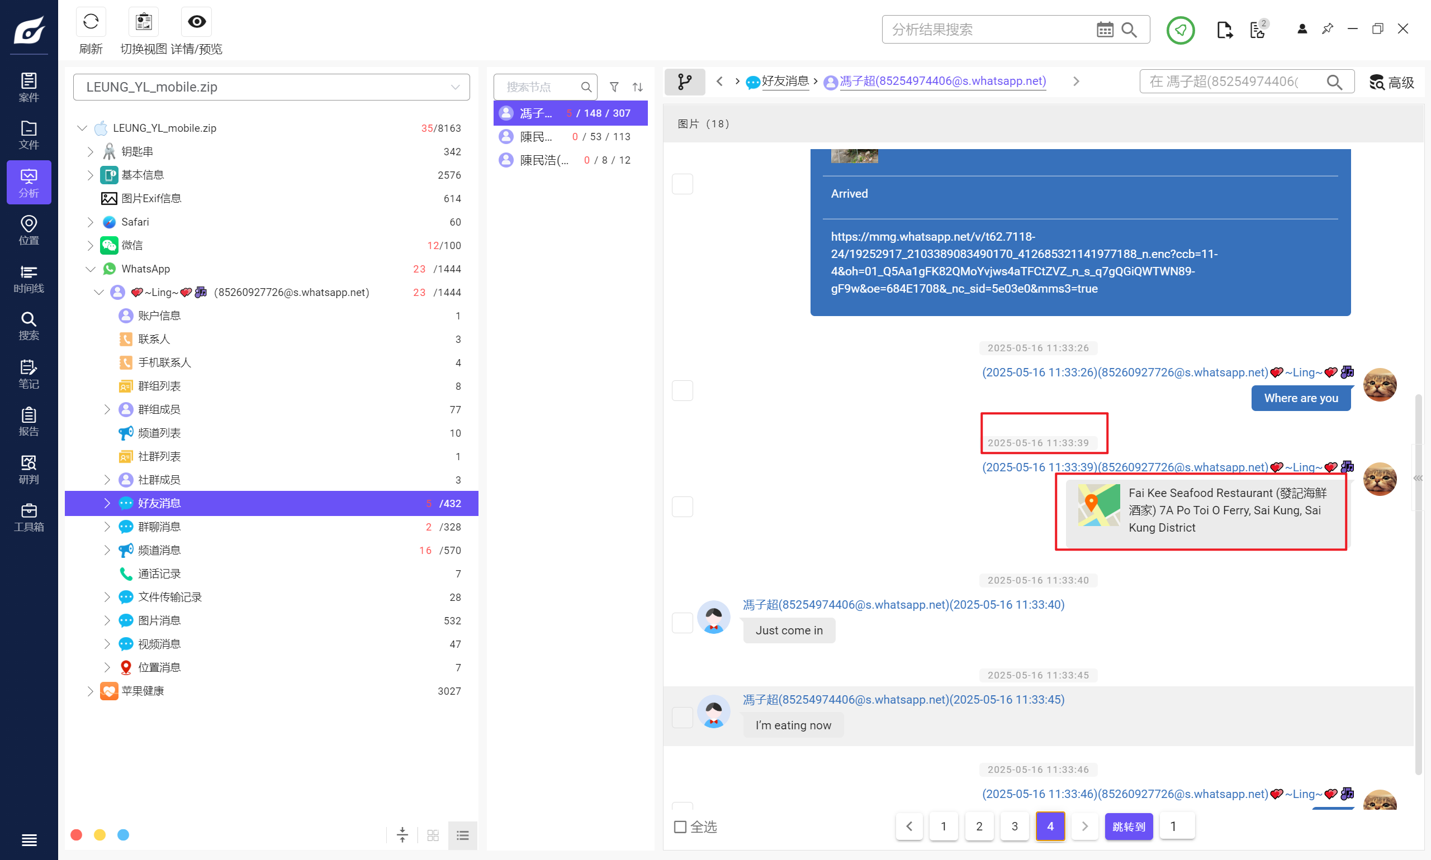
Task: Tick checkbox beside "Just come in" message
Action: click(x=682, y=623)
